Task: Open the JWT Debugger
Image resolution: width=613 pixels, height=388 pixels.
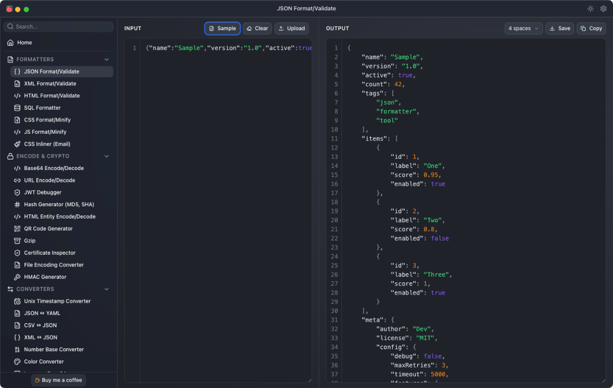Action: click(x=43, y=192)
